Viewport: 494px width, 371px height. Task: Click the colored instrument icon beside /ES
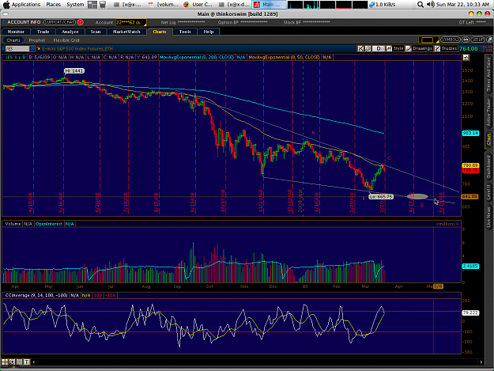39,49
